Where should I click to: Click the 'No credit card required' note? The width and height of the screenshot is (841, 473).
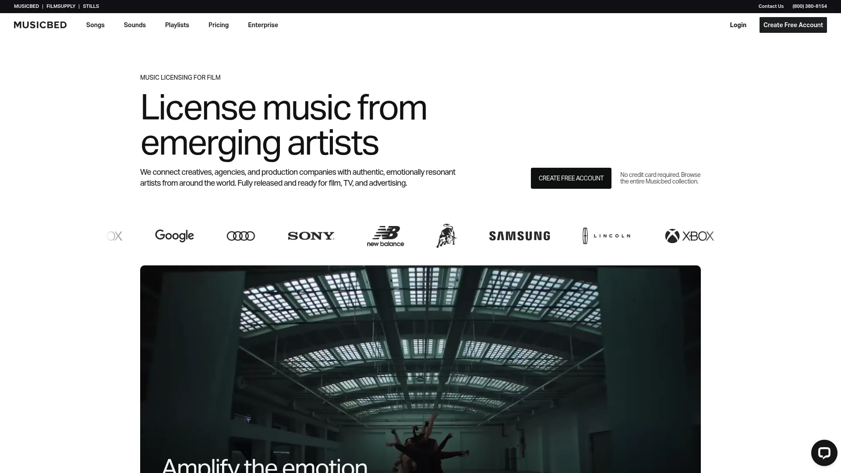660,178
